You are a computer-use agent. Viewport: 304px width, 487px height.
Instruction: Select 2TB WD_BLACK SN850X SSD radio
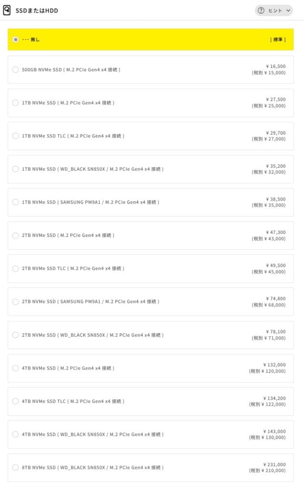[x=16, y=335]
